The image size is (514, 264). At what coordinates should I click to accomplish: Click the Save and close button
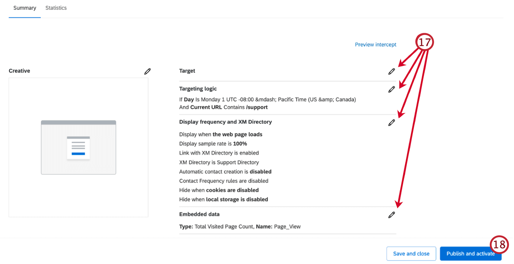pyautogui.click(x=411, y=254)
